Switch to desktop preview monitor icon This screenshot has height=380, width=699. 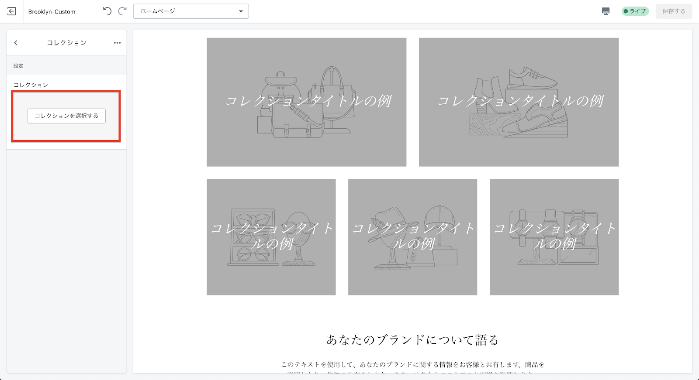[606, 11]
